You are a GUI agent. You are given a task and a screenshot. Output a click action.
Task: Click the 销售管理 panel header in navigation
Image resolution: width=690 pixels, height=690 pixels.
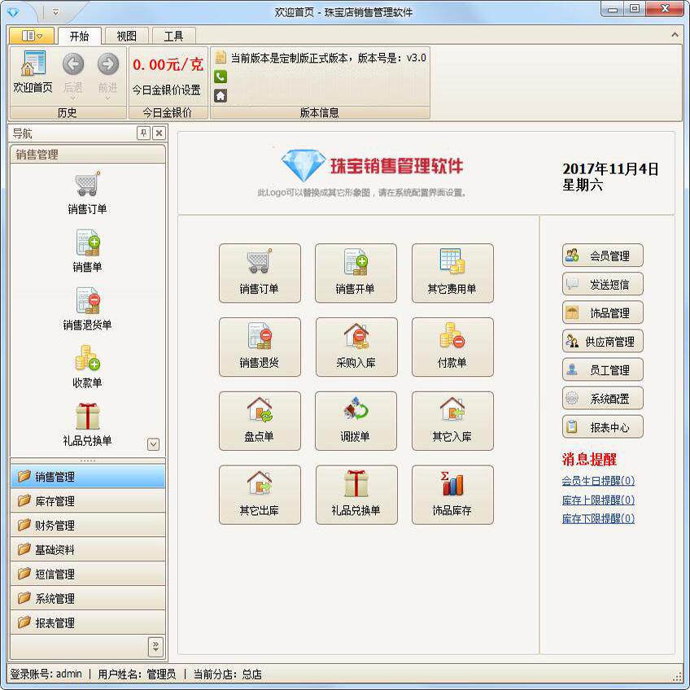[x=88, y=155]
